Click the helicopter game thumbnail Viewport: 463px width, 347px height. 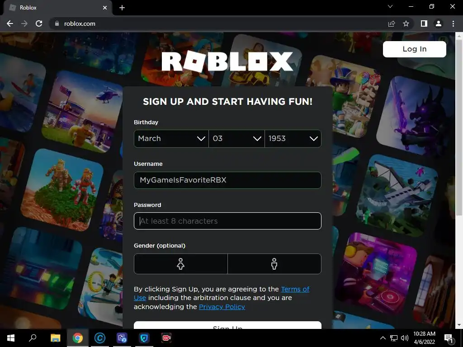[82, 112]
